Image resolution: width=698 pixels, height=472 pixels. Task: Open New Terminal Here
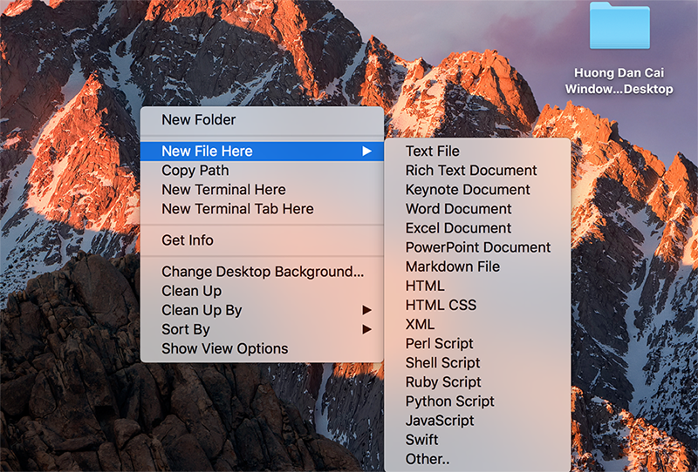[223, 190]
